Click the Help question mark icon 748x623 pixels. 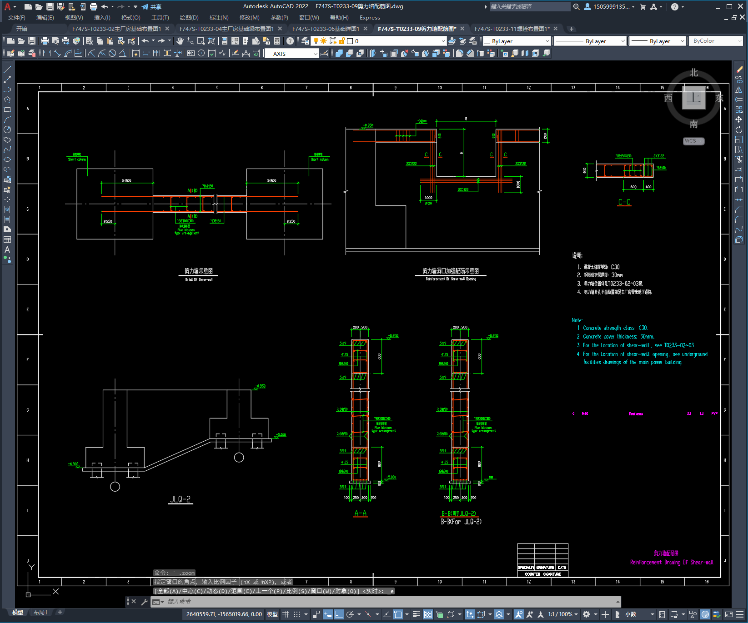[x=290, y=41]
